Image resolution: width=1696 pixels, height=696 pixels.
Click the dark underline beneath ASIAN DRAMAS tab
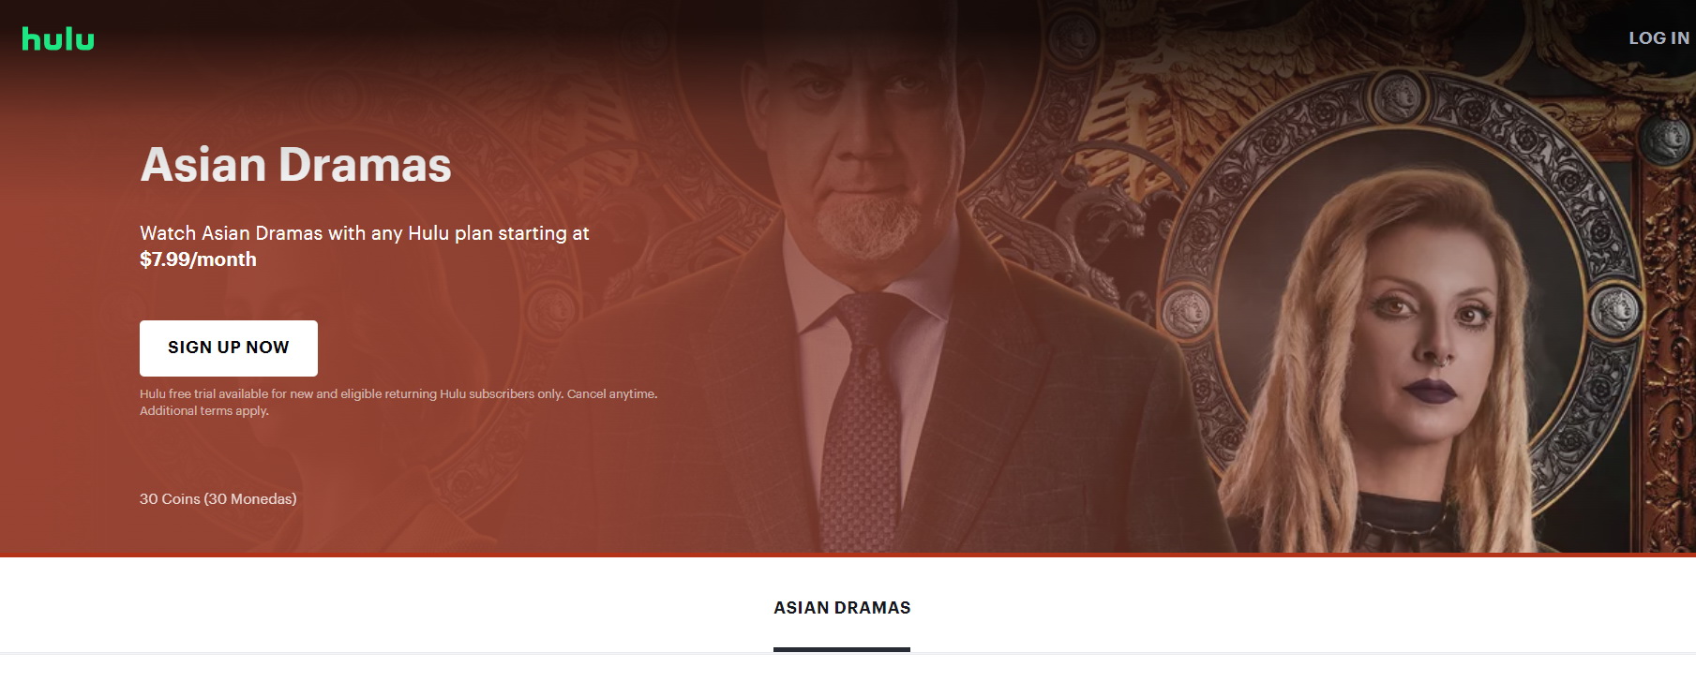point(842,649)
